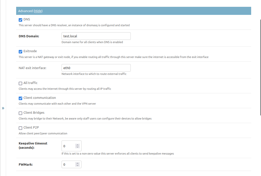
Task: Click 'Clients may bridge to their Network' text
Action: tap(85, 119)
